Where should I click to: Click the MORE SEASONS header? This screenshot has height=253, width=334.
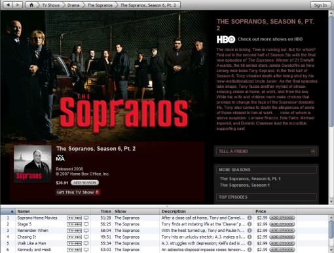266,170
